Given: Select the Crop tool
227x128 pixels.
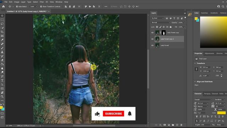Looking at the screenshot, I should 2,32.
